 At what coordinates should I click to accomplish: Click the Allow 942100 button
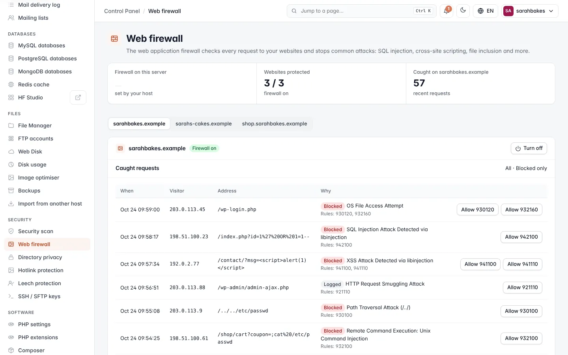pyautogui.click(x=521, y=237)
